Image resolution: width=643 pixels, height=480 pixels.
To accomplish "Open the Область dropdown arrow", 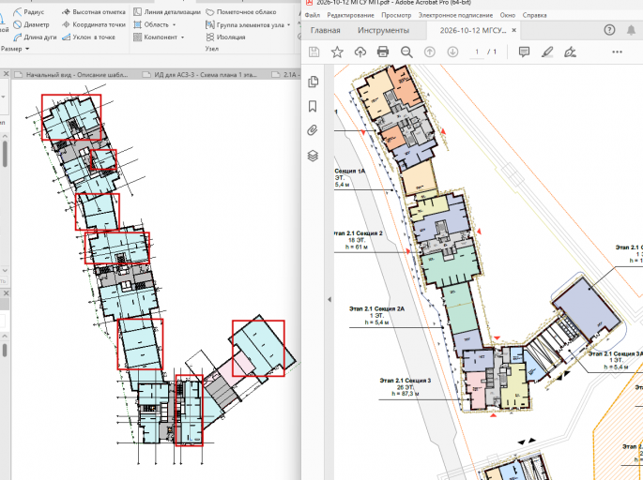I will pyautogui.click(x=174, y=25).
